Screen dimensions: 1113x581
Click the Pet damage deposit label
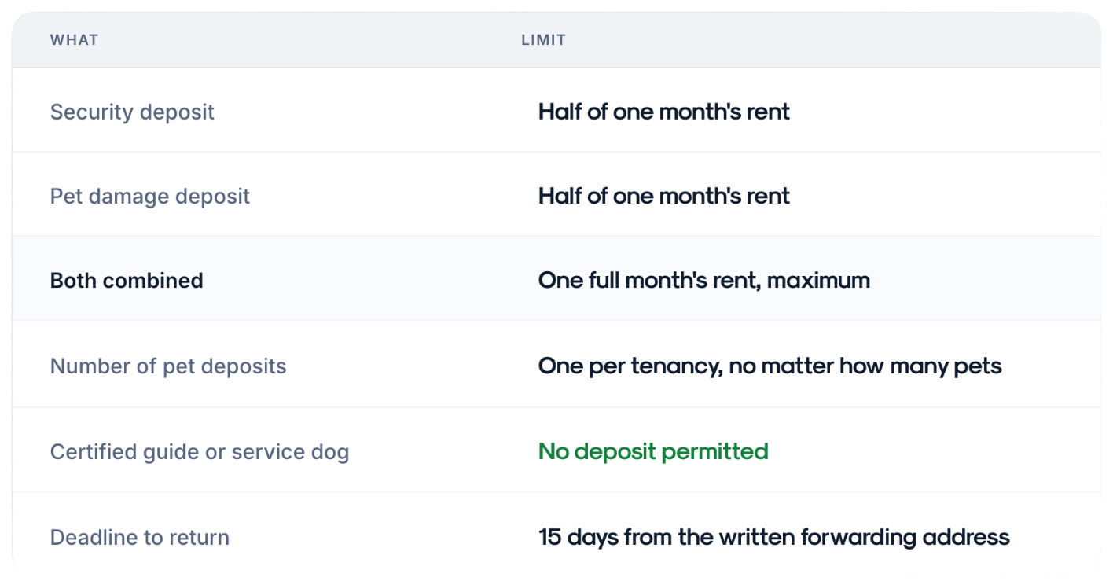[x=150, y=196]
